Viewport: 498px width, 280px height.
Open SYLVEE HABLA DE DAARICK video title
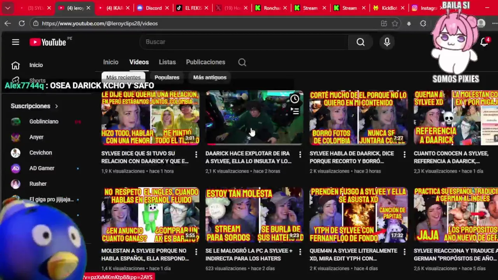tap(352, 157)
